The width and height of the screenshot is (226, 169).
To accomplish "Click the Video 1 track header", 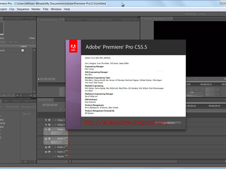I will pos(56,131).
